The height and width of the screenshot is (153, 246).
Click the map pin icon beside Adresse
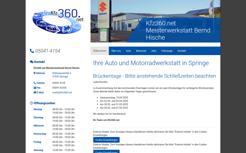(34, 73)
